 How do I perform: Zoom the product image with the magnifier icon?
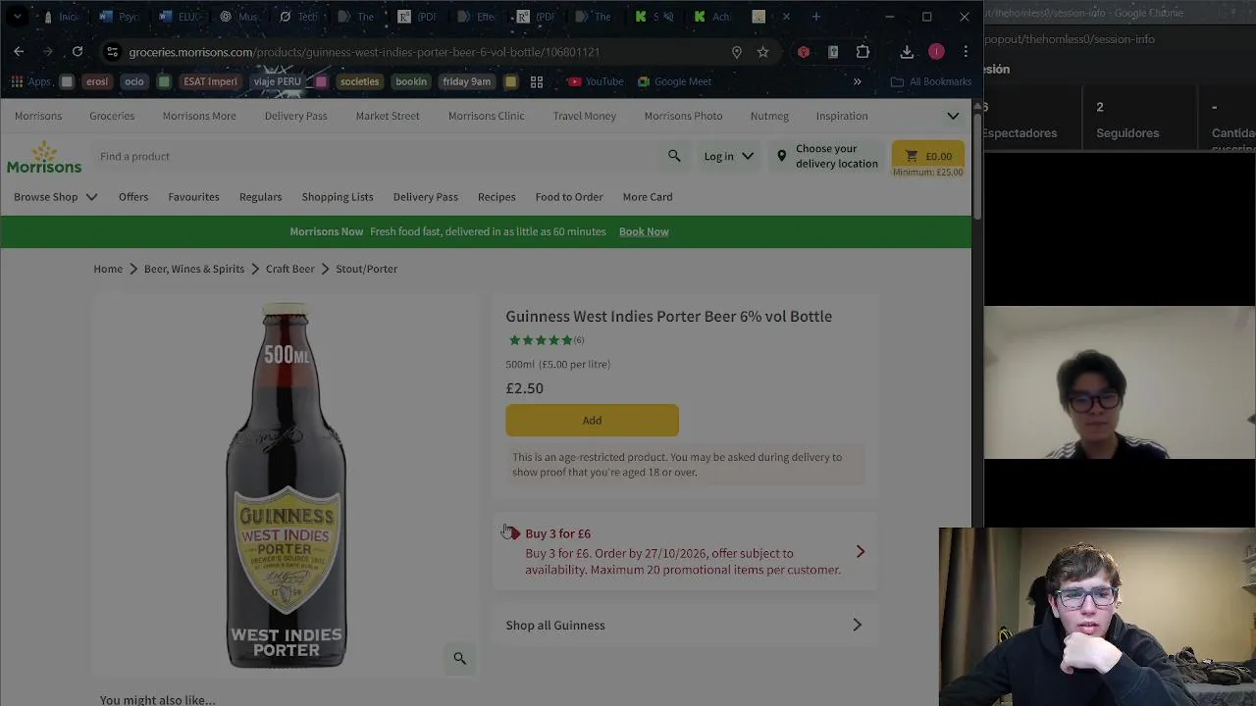coord(459,658)
